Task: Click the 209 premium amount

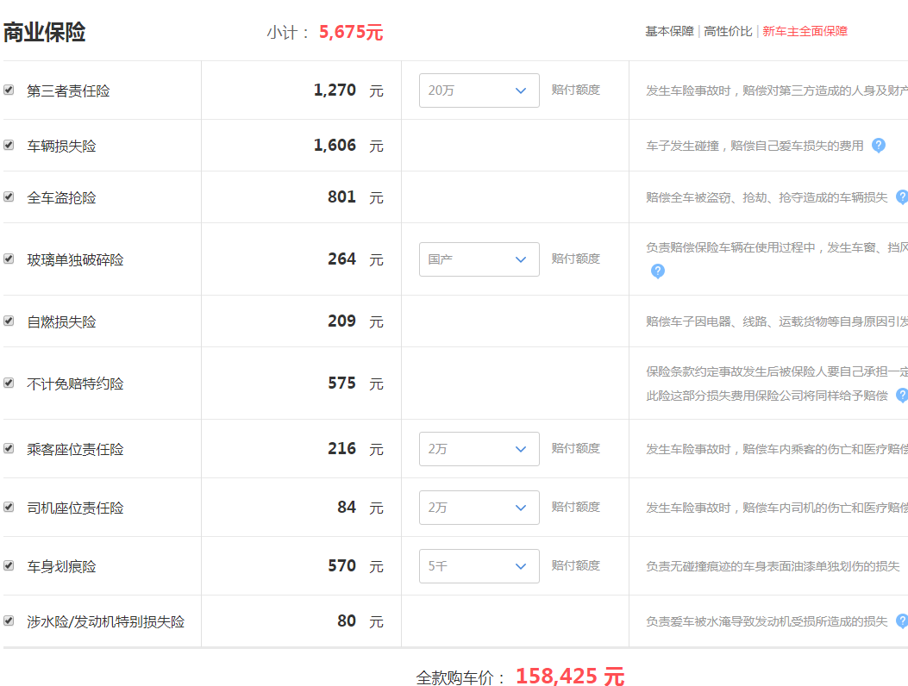Action: tap(341, 321)
